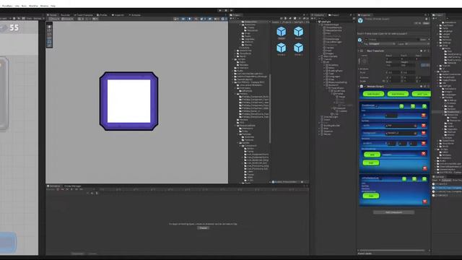Viewport: 462px width, 260px height.
Task: Click the sprite object field in the blue panel
Action: tap(401, 126)
